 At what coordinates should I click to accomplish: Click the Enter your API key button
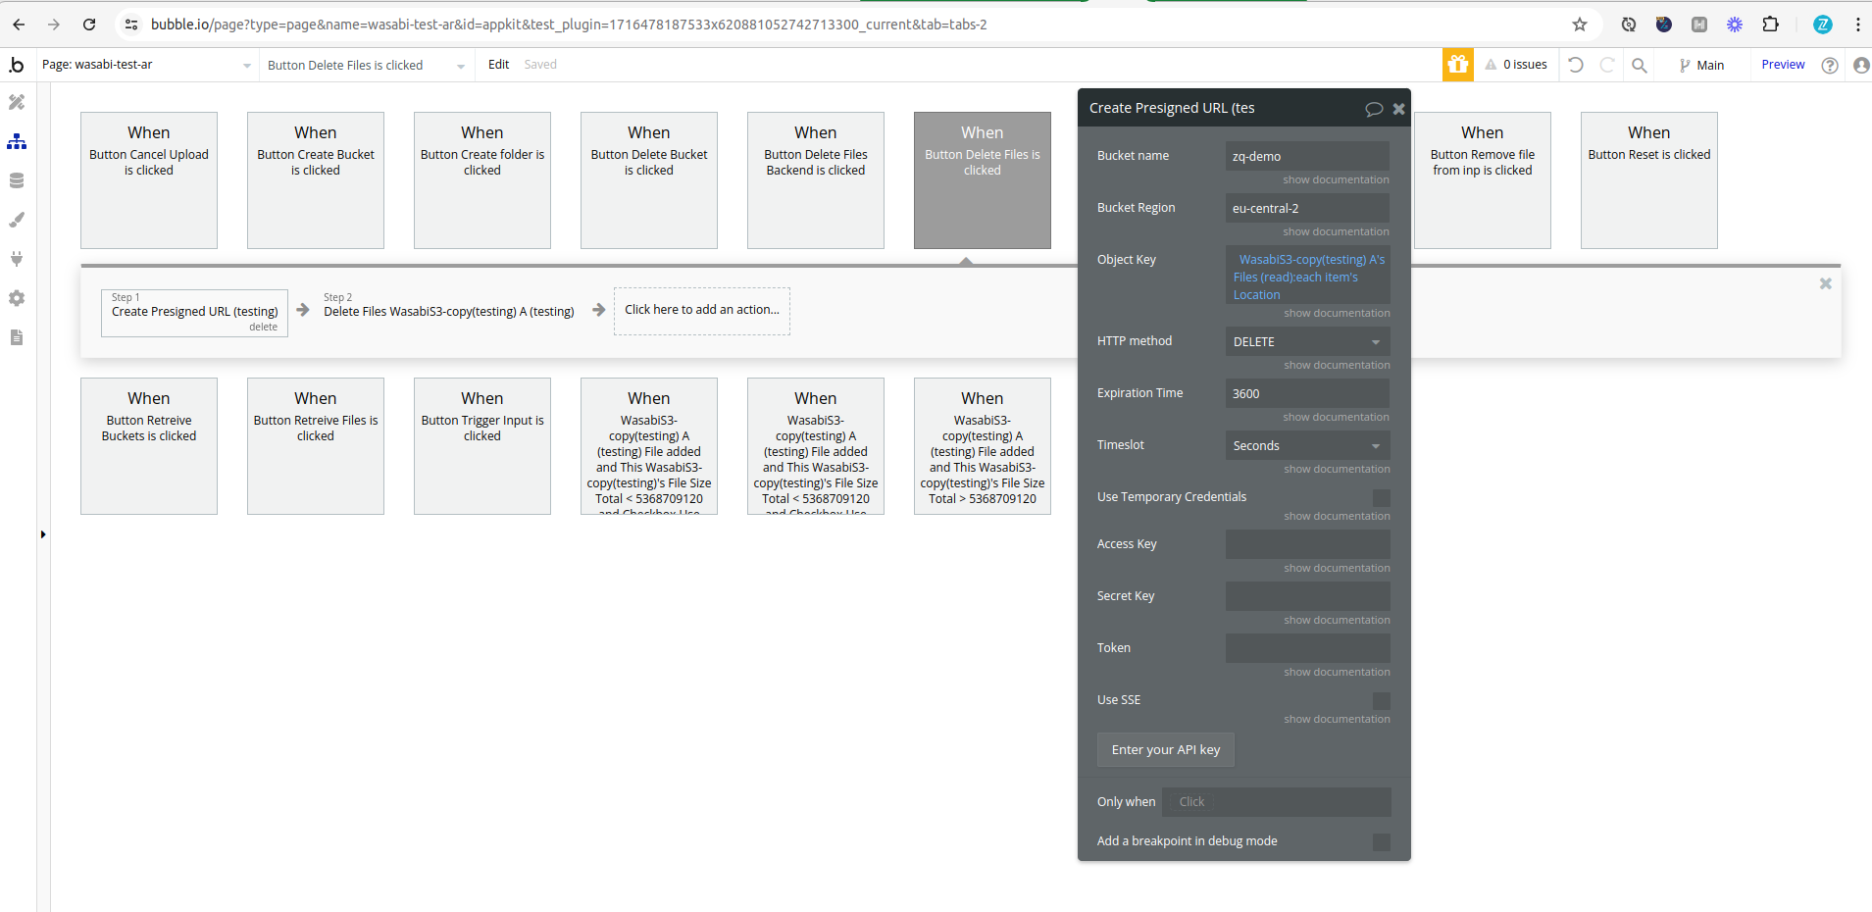[x=1166, y=750]
